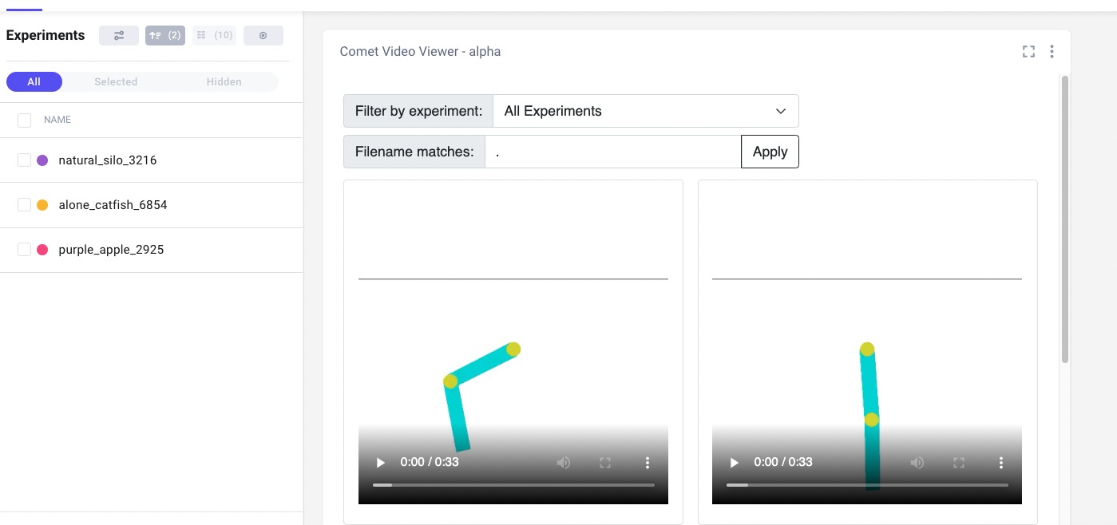The height and width of the screenshot is (525, 1117).
Task: Open the experiments filter sliders button
Action: tap(119, 35)
